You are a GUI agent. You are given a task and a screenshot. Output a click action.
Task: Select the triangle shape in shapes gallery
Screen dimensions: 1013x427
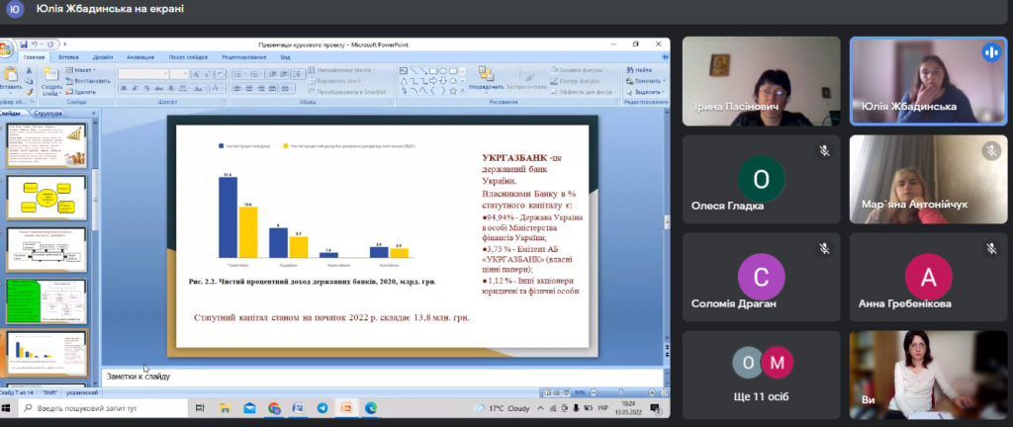(x=404, y=81)
